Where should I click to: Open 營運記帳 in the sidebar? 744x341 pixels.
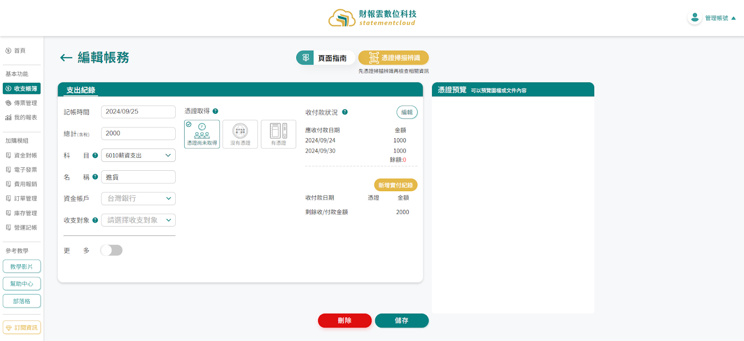click(21, 227)
